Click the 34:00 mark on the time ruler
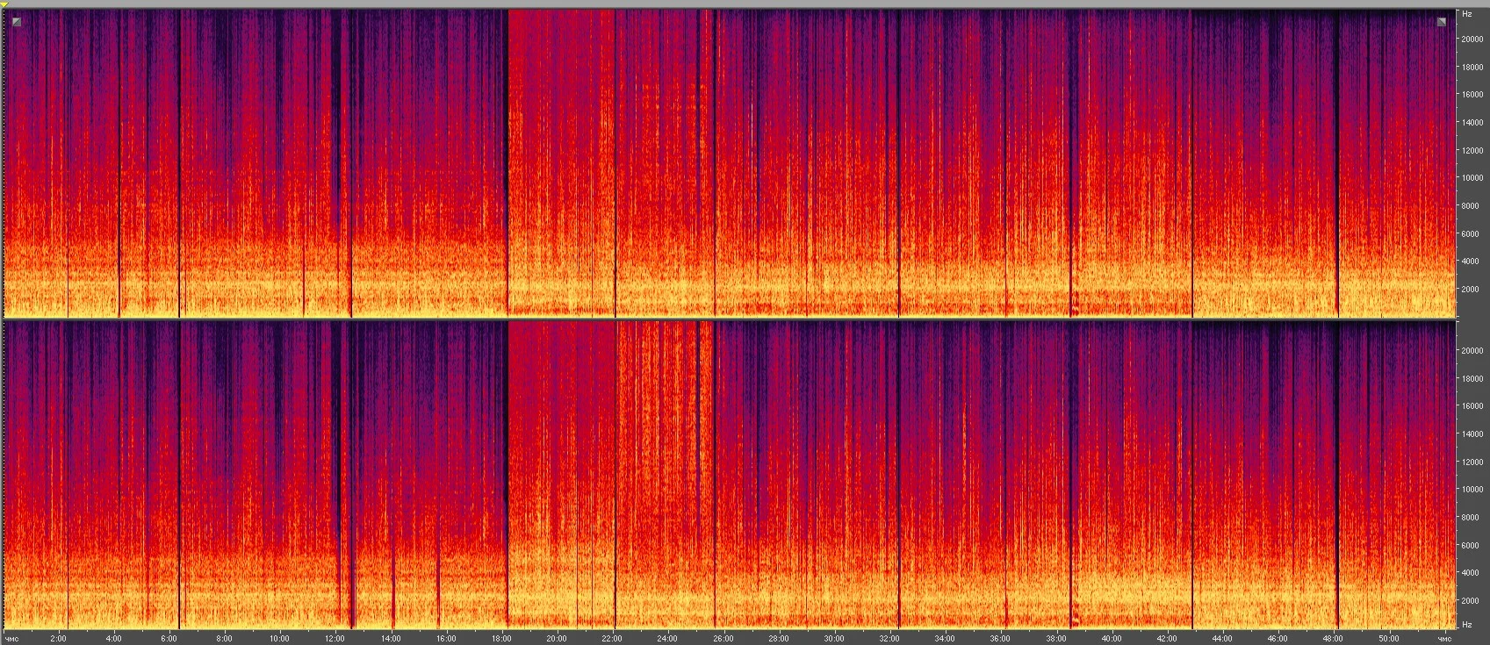Screen dimensions: 1490x645 coord(944,638)
